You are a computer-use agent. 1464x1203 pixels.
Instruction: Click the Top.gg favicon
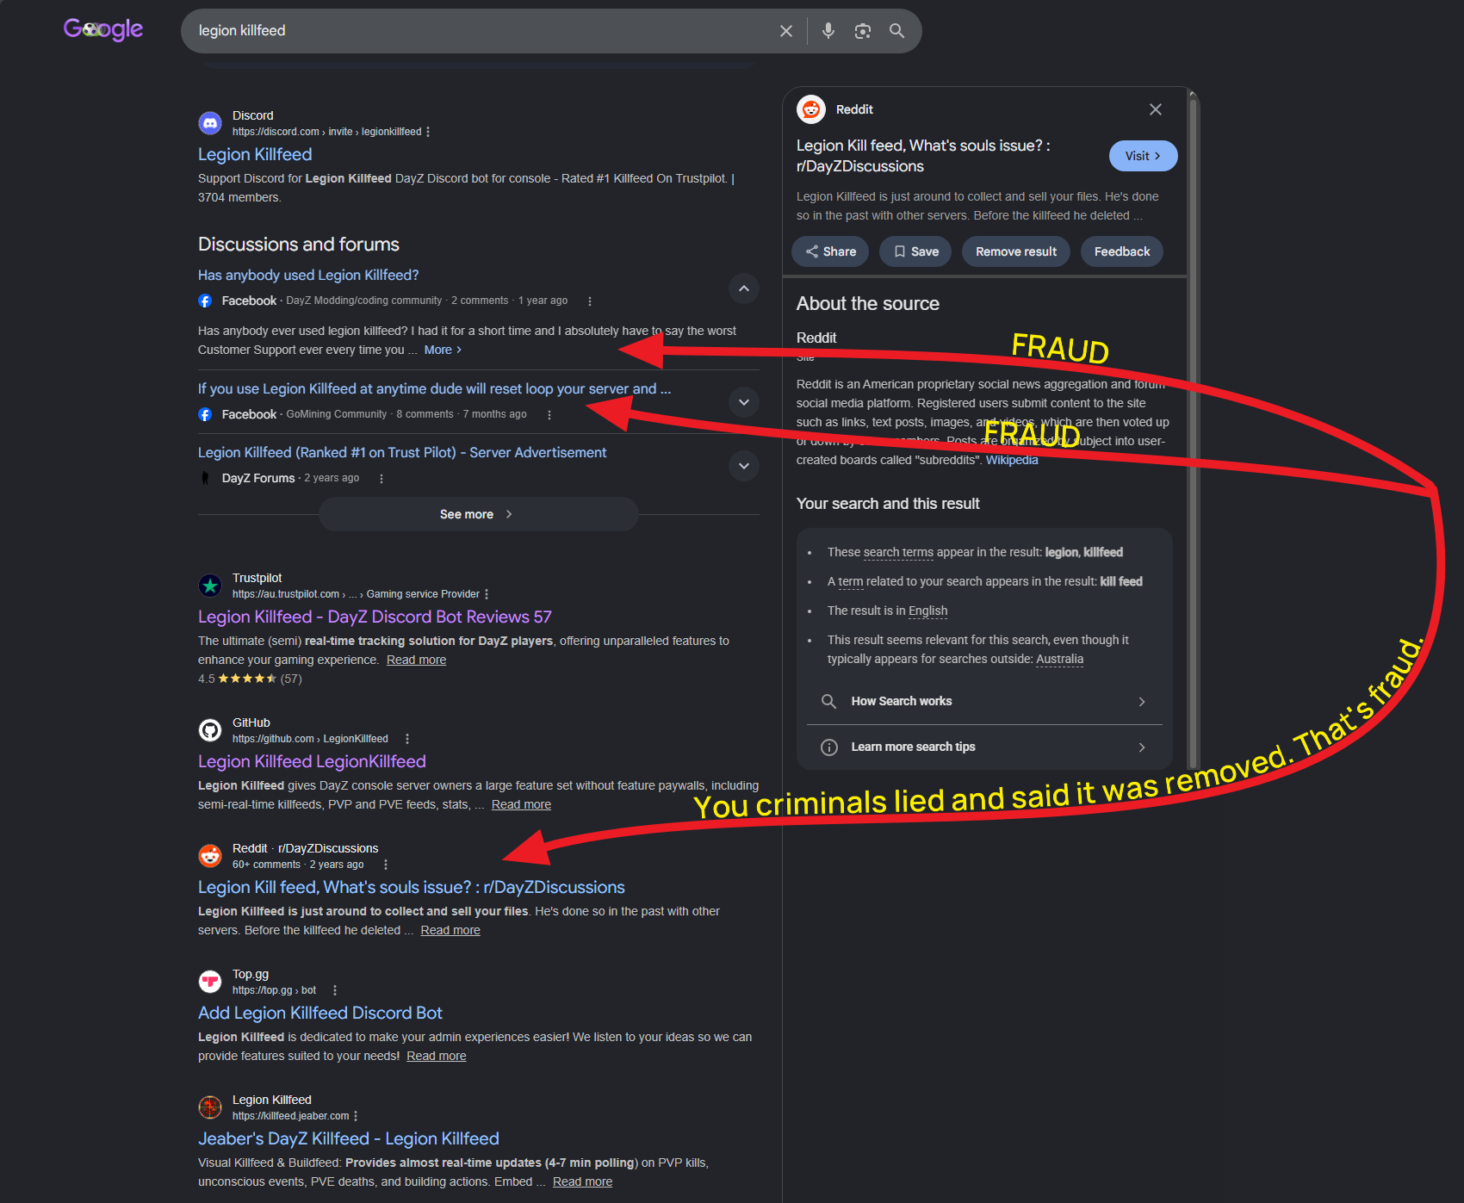point(210,982)
